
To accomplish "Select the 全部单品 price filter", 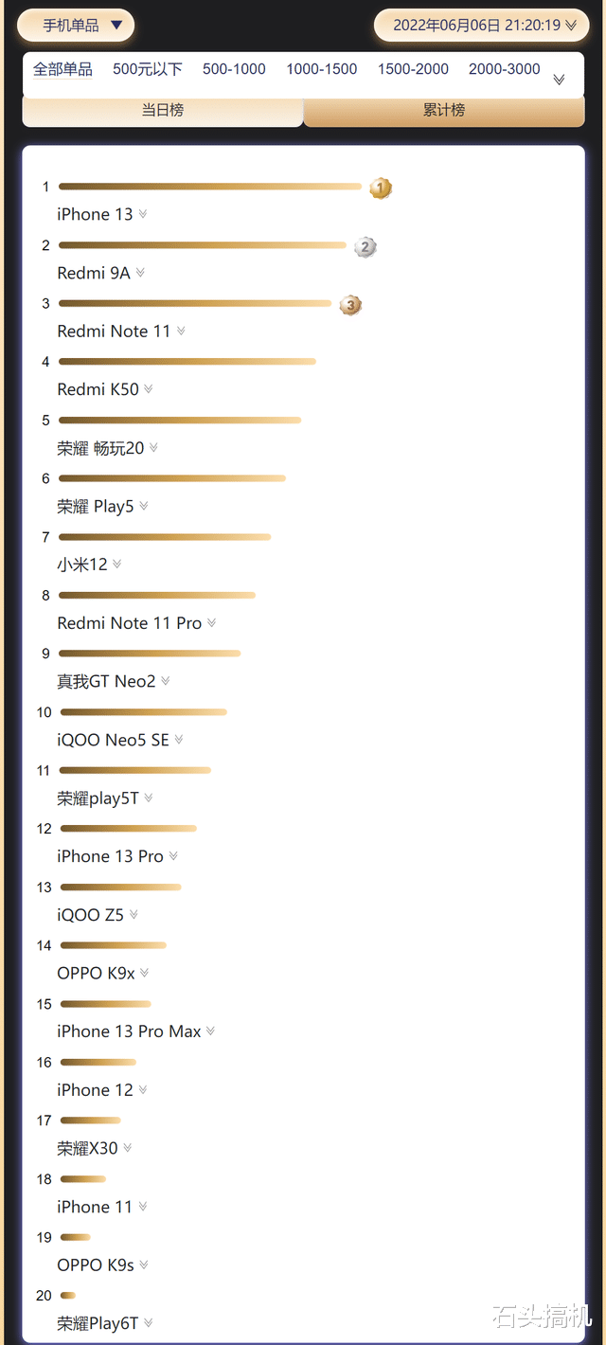I will [62, 69].
